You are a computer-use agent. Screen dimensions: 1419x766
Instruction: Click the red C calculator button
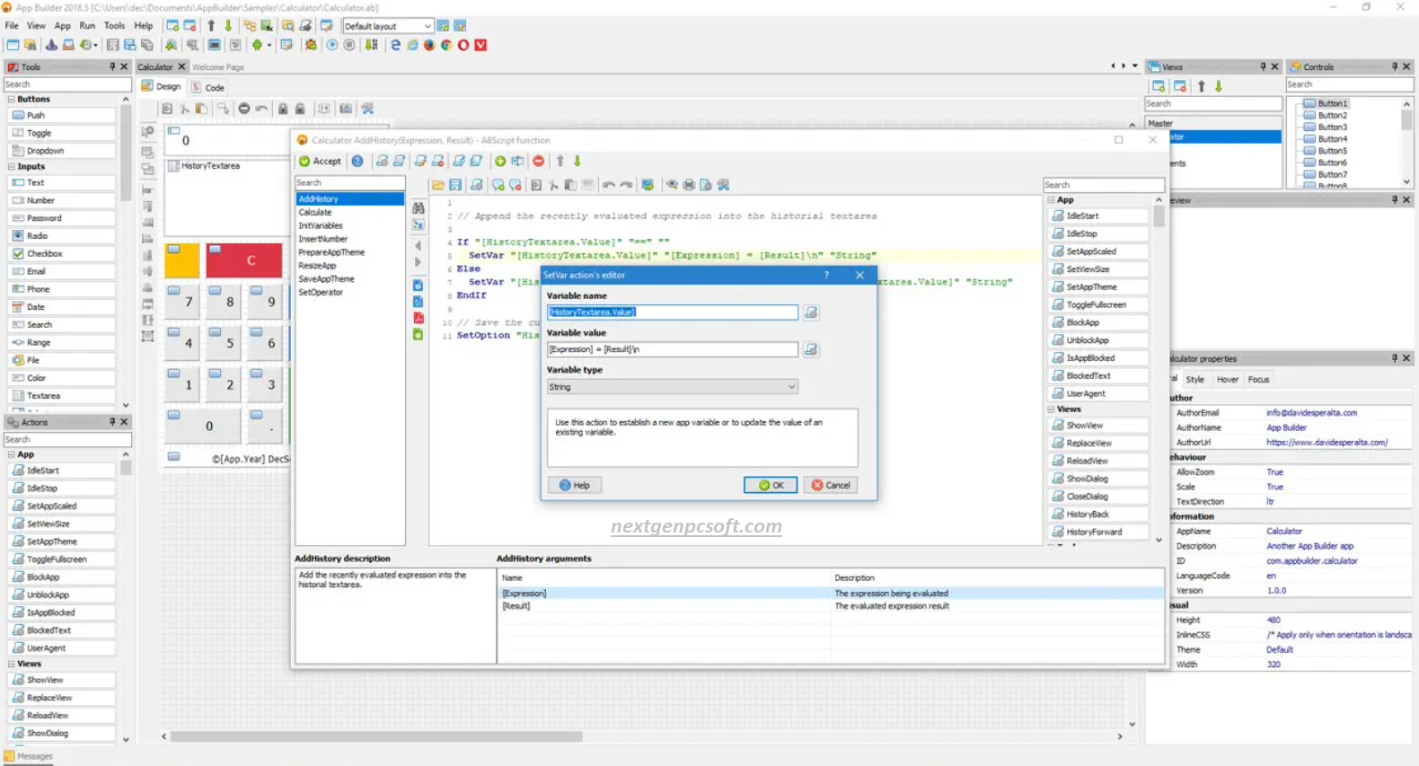251,260
